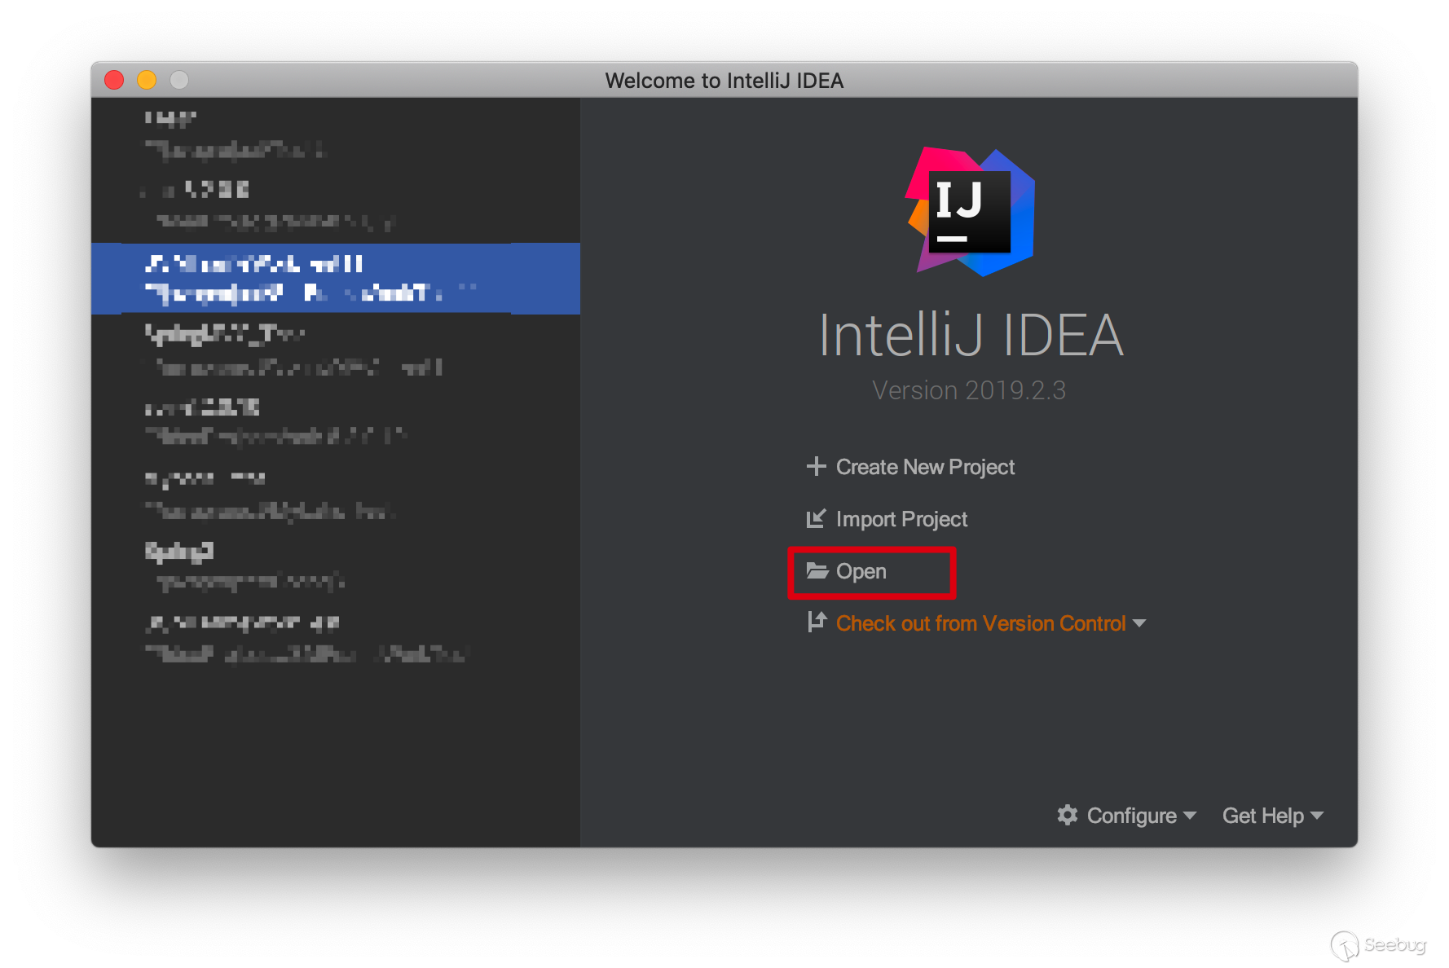Select the highlighted blue recent project
Screen dimensions: 1449x968
pos(334,278)
